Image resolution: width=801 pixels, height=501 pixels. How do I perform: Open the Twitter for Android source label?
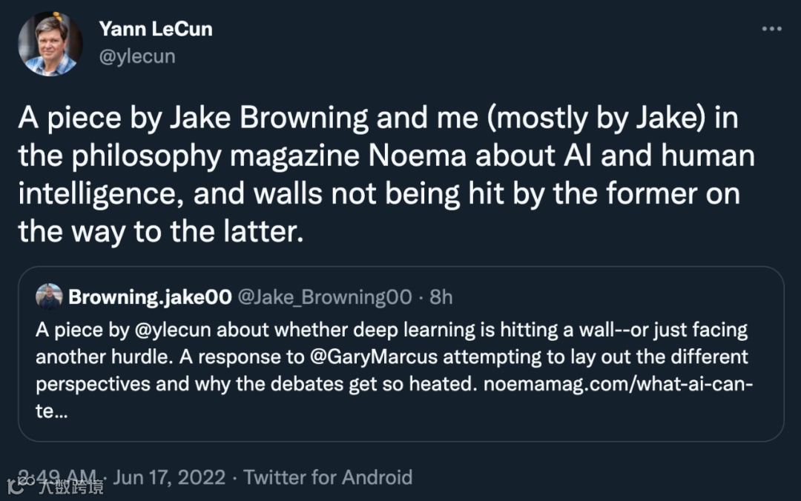[328, 477]
